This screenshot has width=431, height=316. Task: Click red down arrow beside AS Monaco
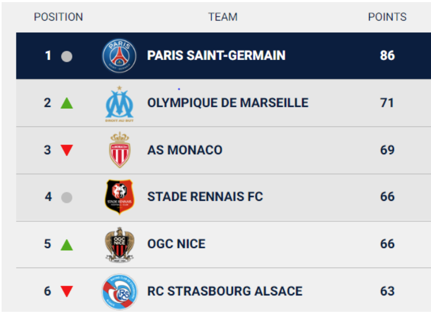67,150
